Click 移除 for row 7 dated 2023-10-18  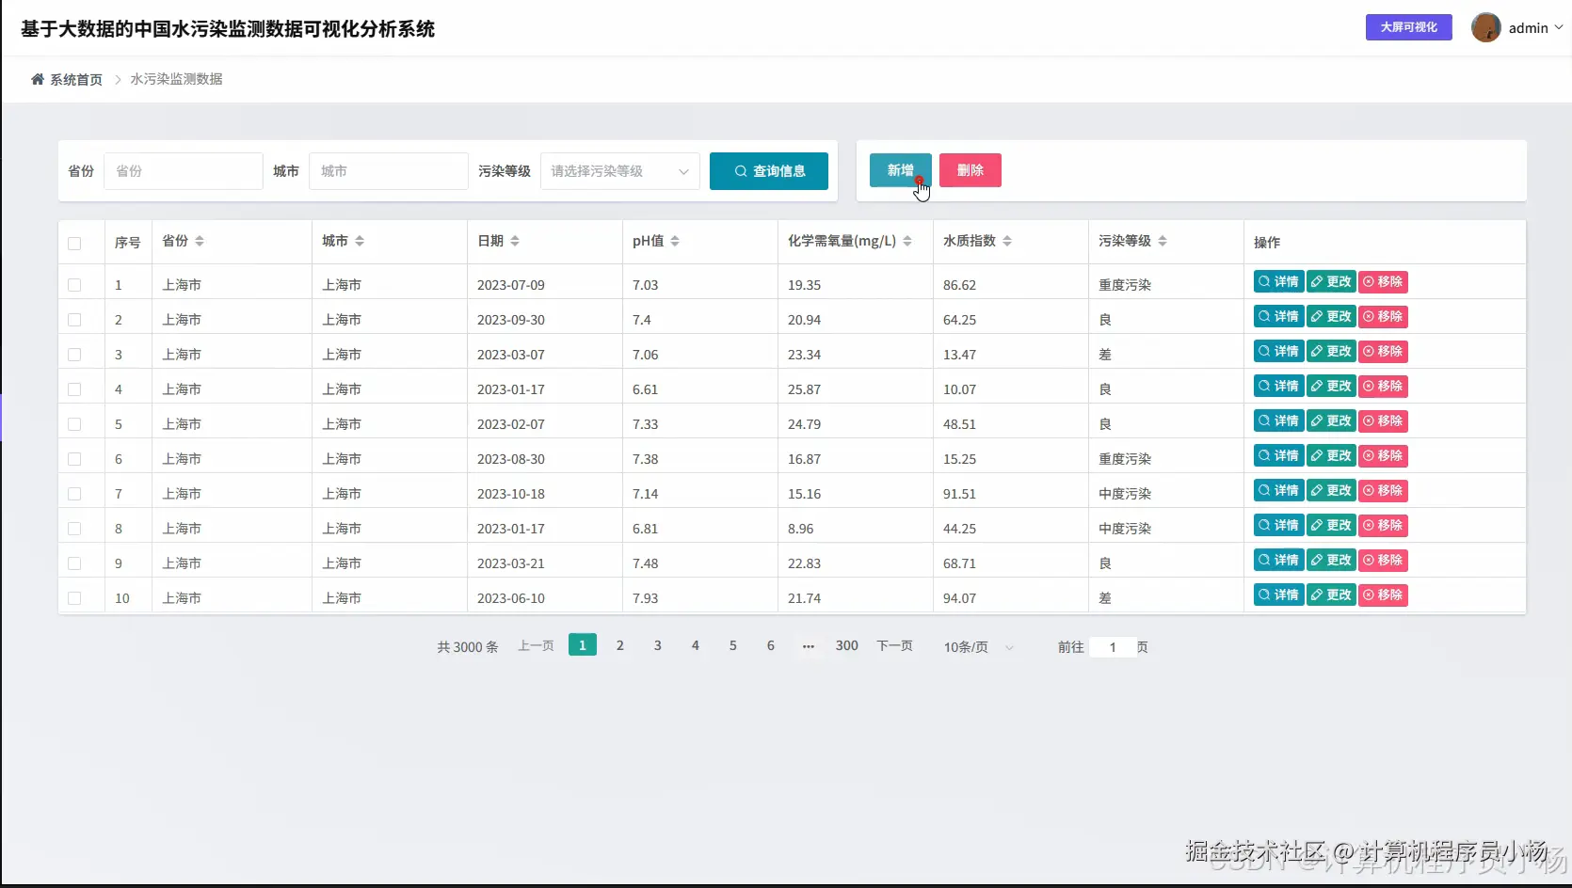(x=1383, y=490)
